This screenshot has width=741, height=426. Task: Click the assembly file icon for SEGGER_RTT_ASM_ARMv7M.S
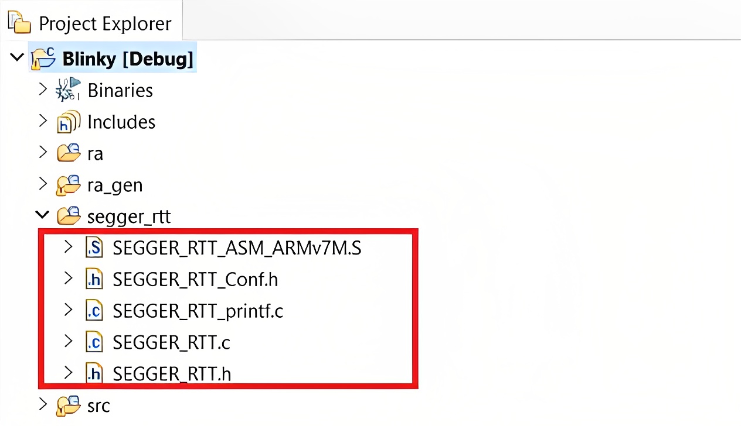(x=94, y=248)
